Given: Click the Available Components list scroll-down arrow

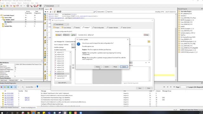Looking at the screenshot, I should point(70,80).
